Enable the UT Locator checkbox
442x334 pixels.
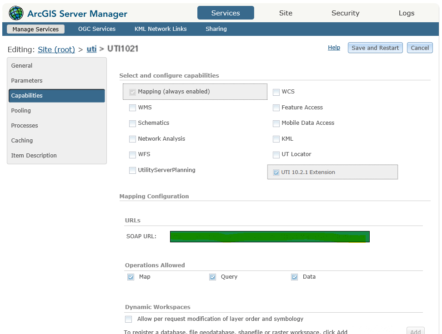276,154
